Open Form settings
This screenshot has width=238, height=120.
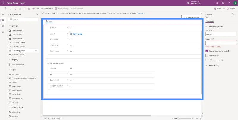pyautogui.click(x=62, y=9)
